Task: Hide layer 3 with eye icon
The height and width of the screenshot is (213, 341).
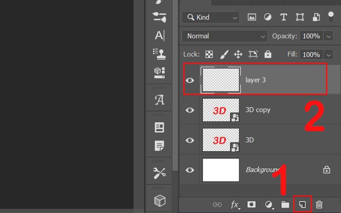Action: [189, 80]
